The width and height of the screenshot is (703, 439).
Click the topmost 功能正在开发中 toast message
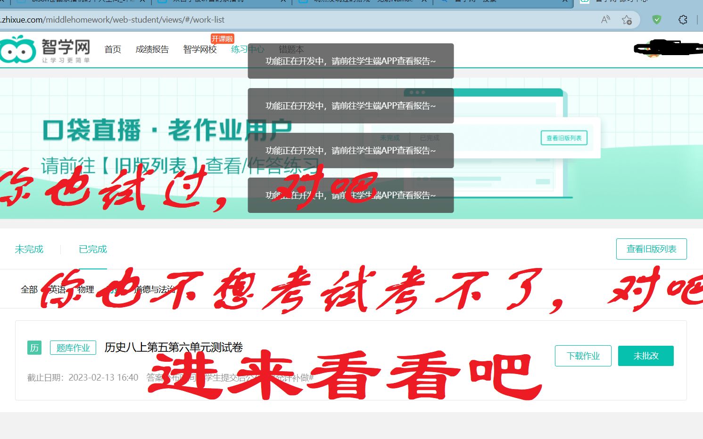351,61
